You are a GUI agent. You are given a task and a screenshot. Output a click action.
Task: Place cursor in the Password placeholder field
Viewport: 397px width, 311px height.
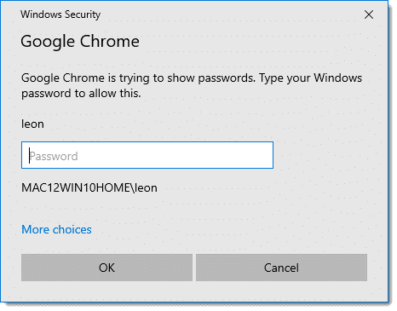147,155
